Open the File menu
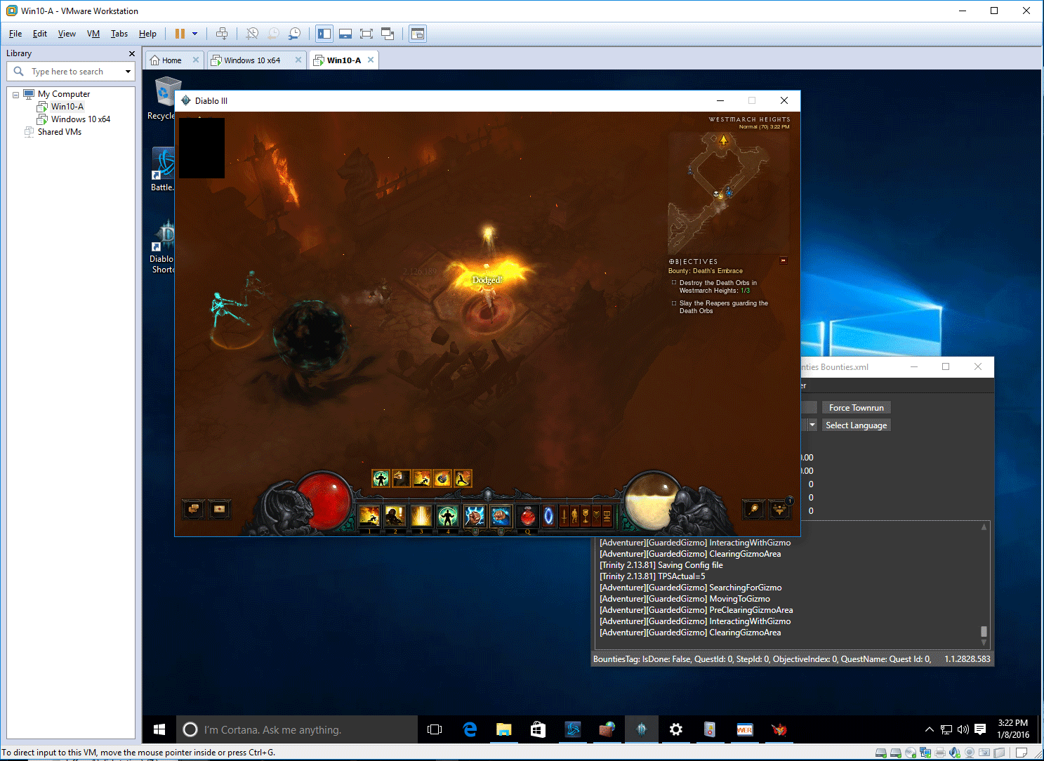 [15, 34]
